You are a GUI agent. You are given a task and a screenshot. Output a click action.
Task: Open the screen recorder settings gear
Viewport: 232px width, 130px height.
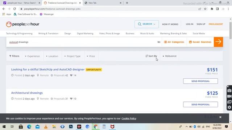(229, 107)
